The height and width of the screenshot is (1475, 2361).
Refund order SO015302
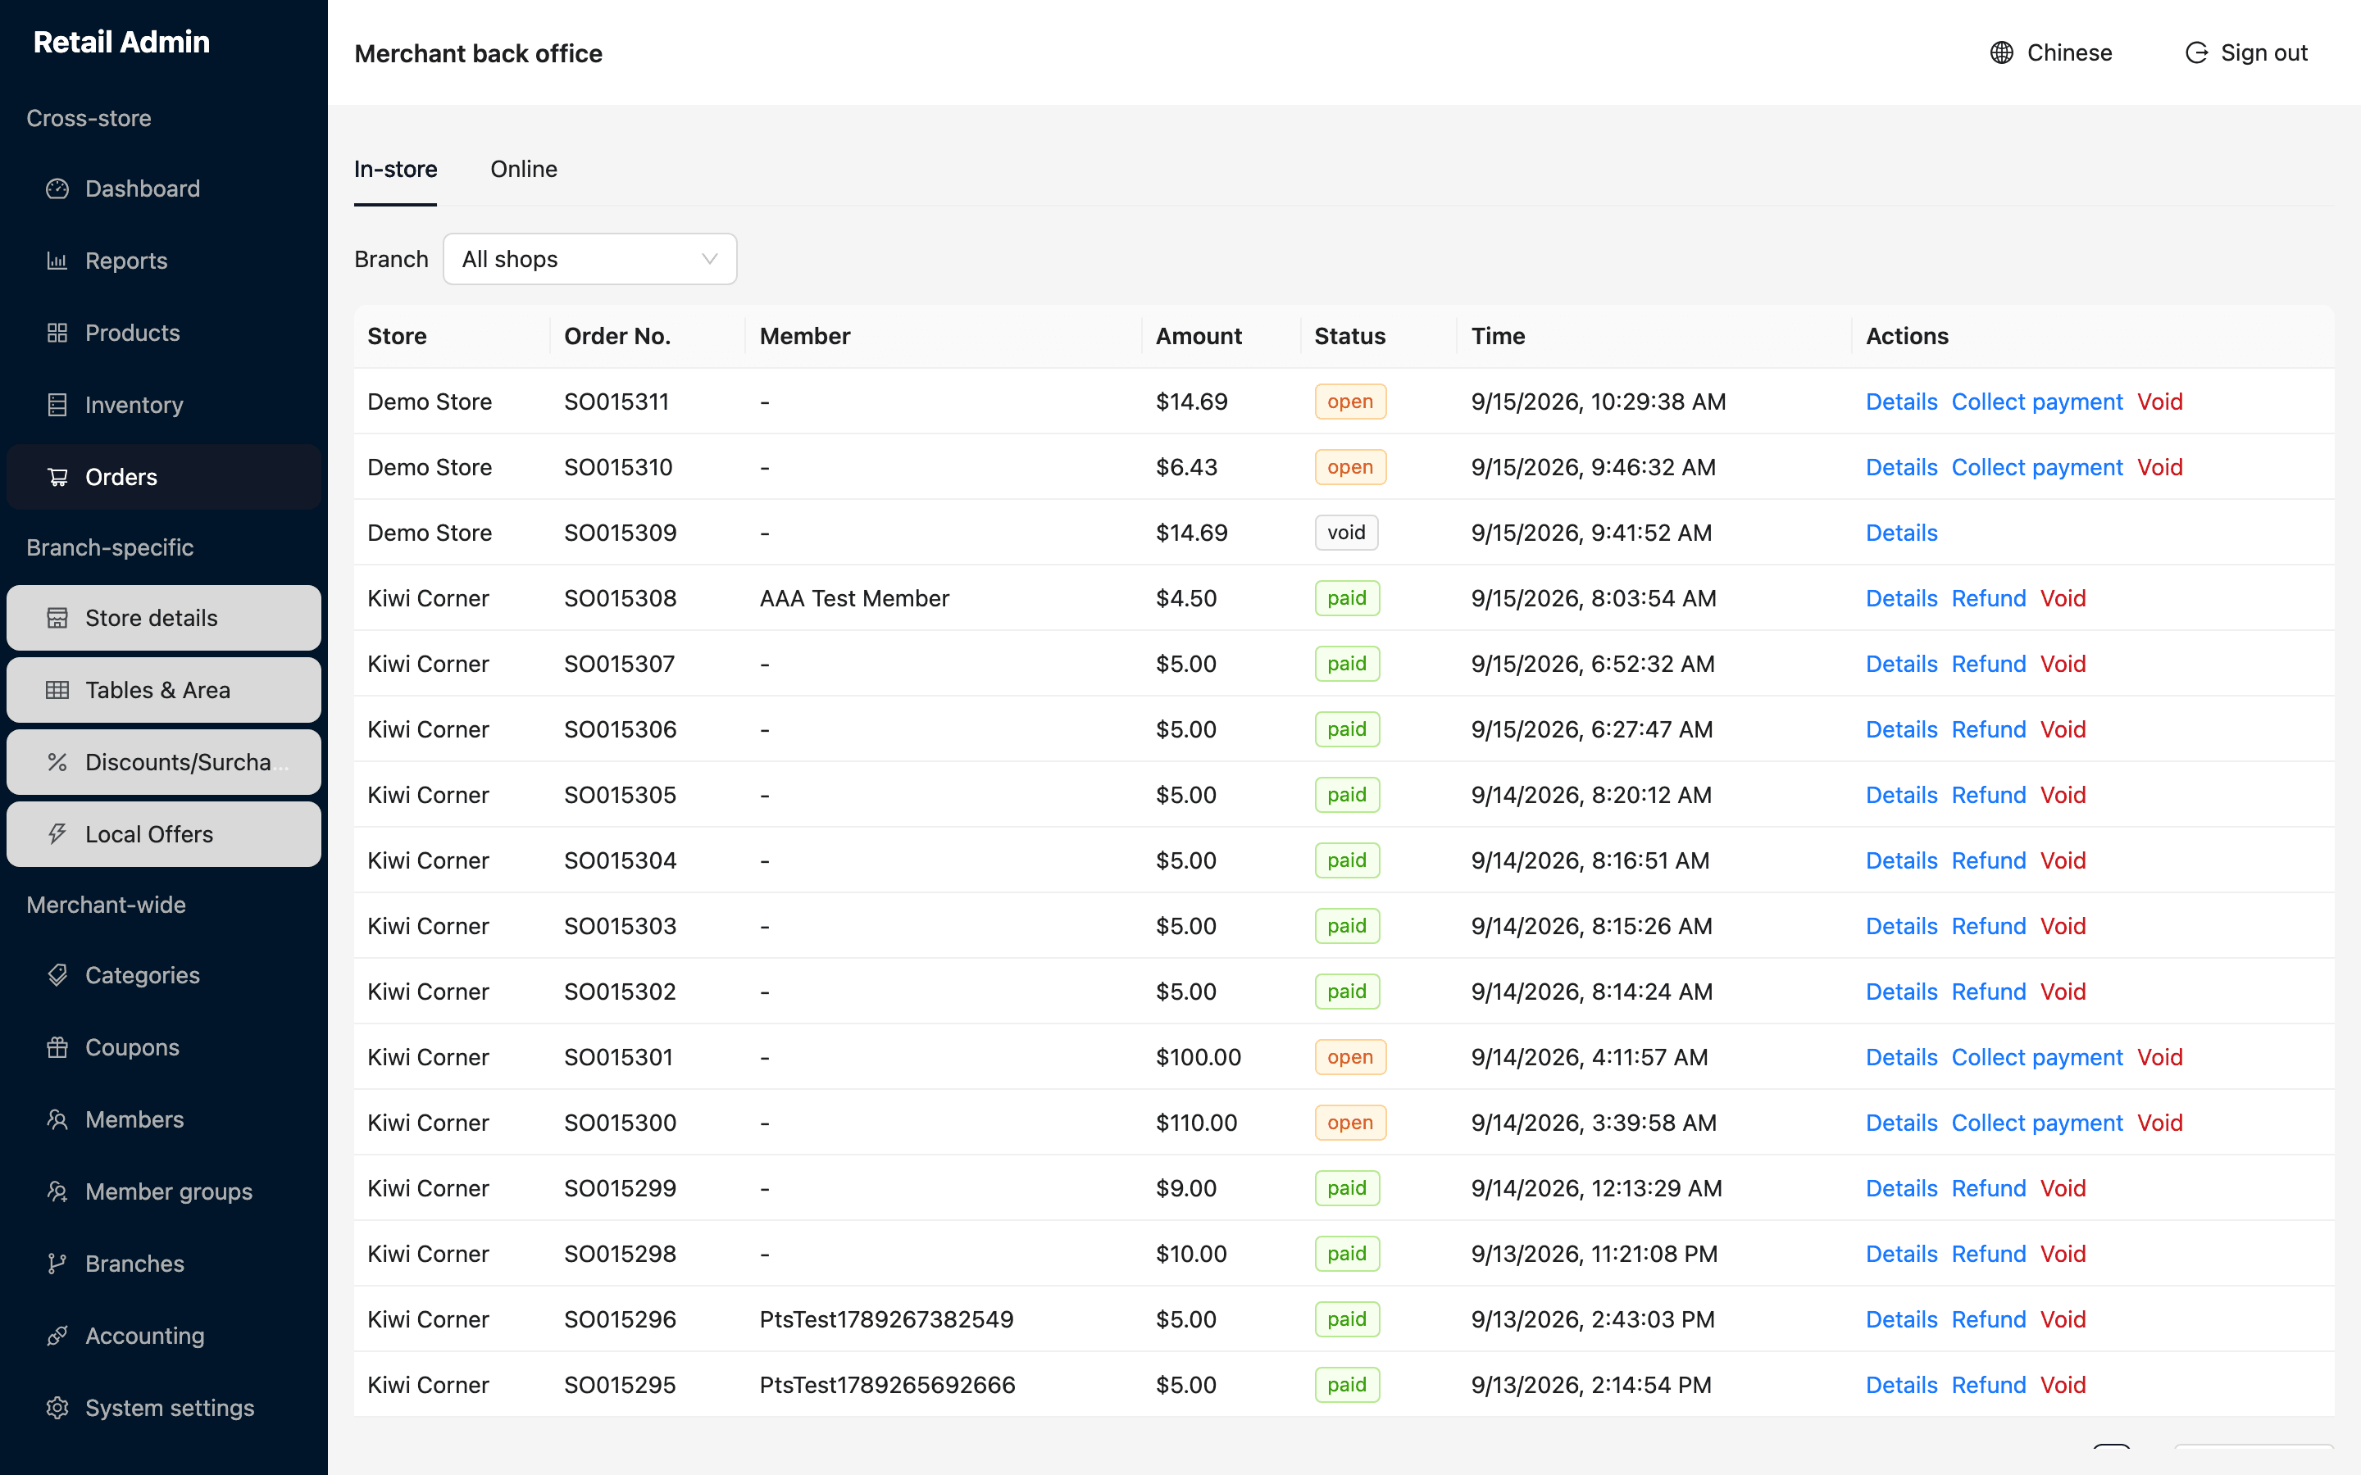pyautogui.click(x=1988, y=992)
